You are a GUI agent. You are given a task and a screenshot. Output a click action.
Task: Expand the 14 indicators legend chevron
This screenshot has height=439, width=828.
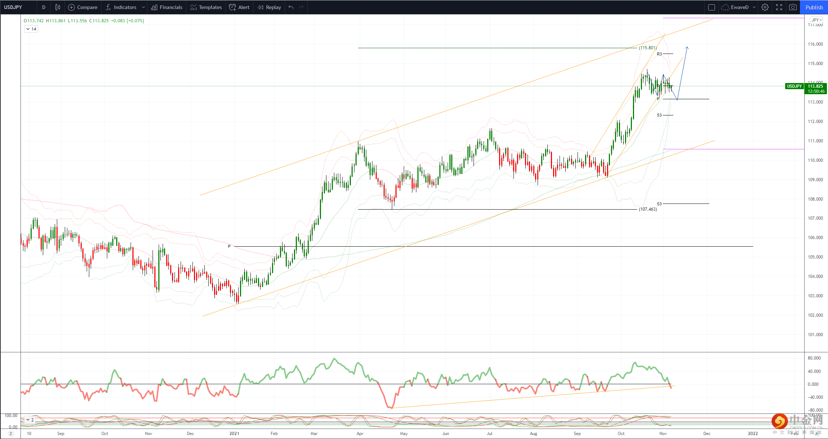point(28,29)
